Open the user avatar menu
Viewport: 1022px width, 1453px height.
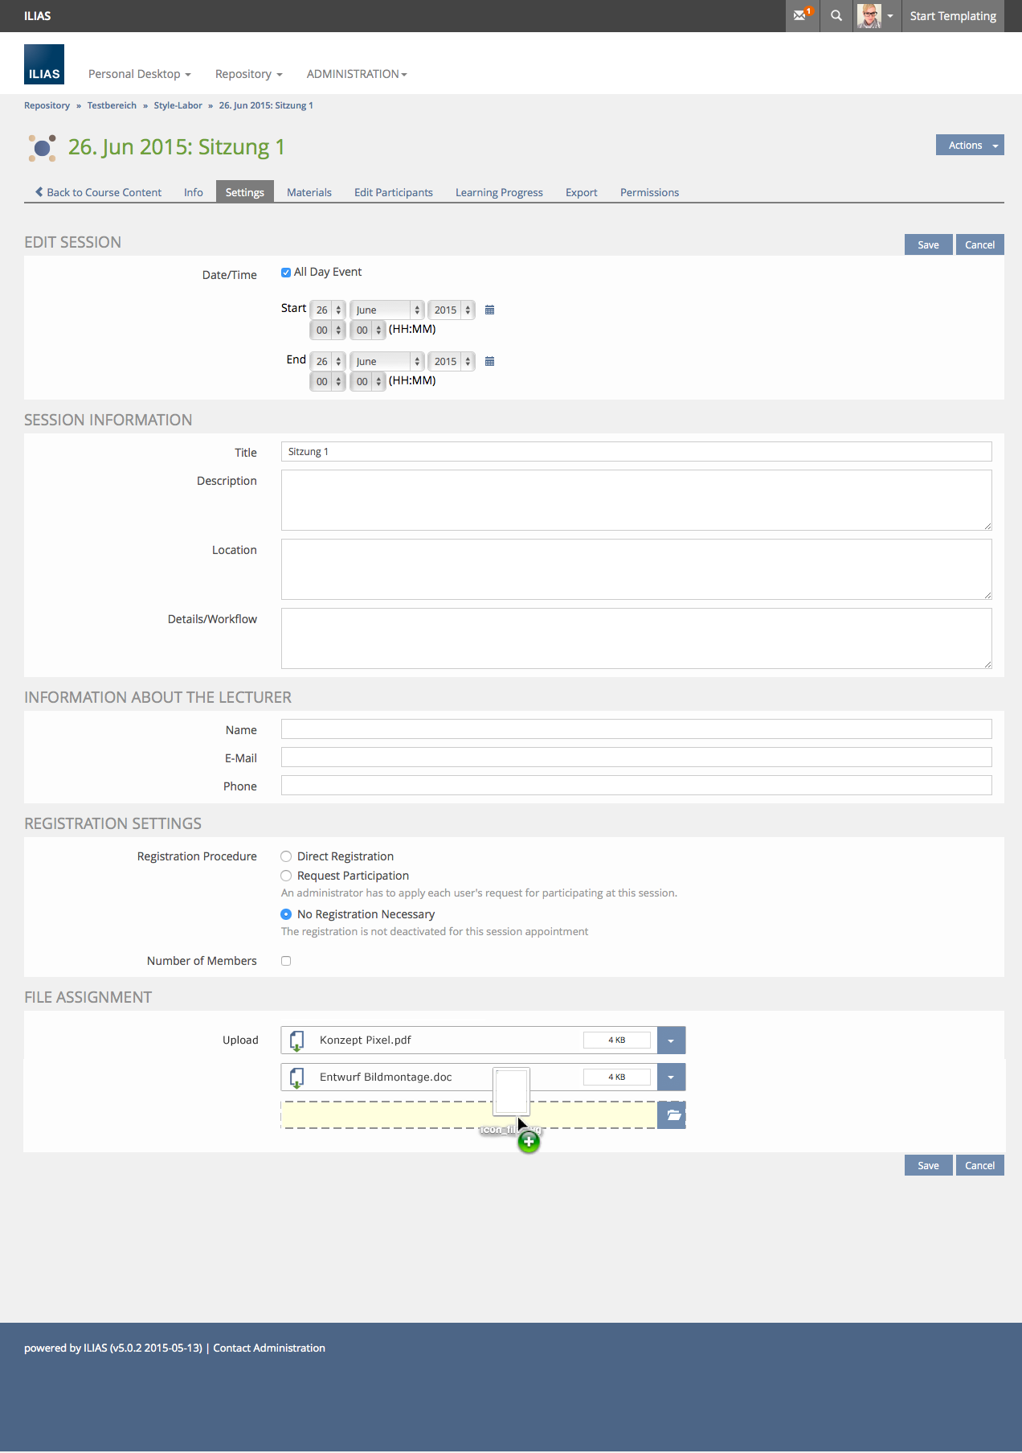(x=875, y=16)
